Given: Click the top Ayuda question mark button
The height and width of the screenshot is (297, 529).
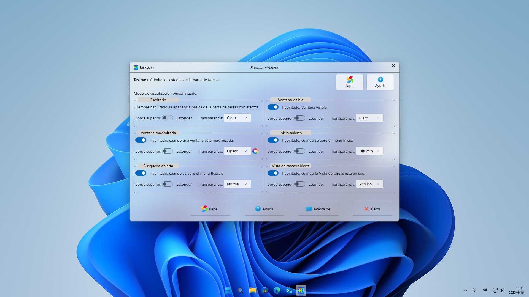Looking at the screenshot, I should click(380, 82).
